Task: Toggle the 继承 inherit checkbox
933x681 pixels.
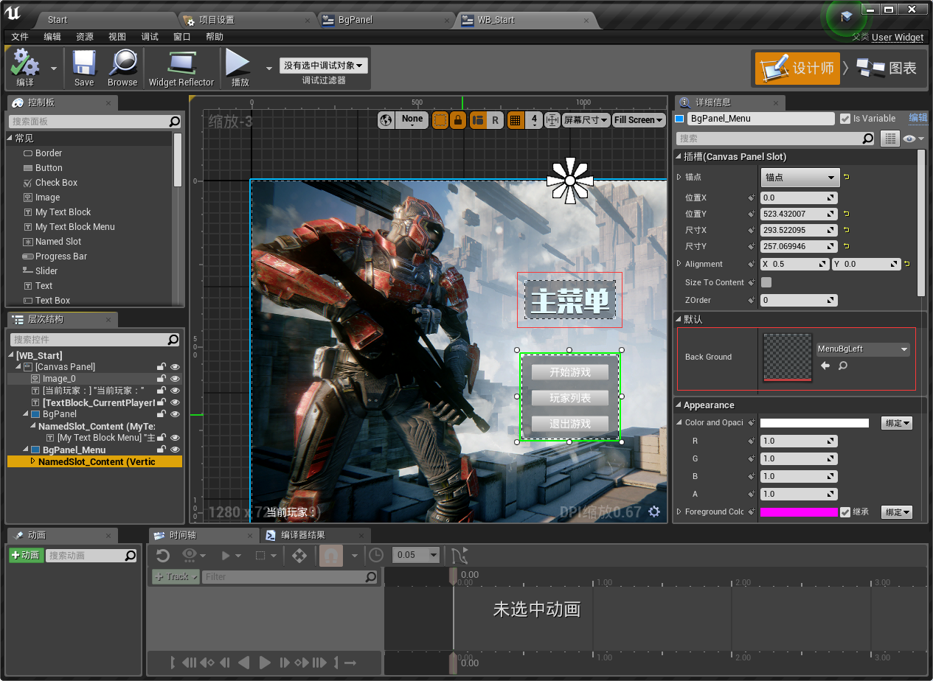Action: (845, 511)
